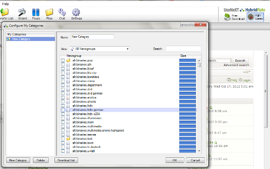
Task: Launch the Wizard tool
Action: pyautogui.click(x=22, y=12)
